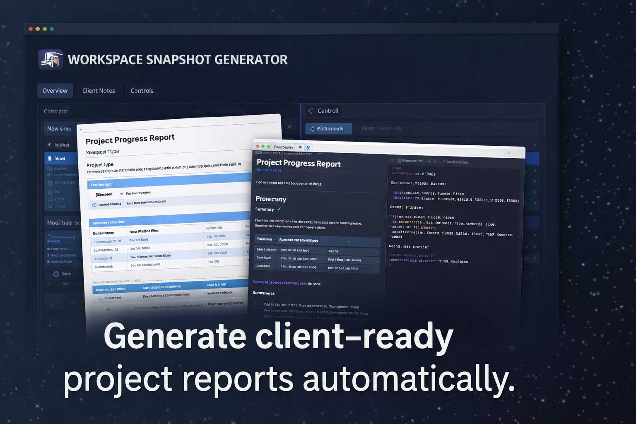The height and width of the screenshot is (424, 636).
Task: Tick the checkbox in the light report's bottom table
Action: coord(100,299)
